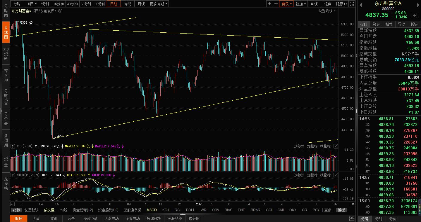Click the 14:57 tick row price 4838.71

click(386, 177)
